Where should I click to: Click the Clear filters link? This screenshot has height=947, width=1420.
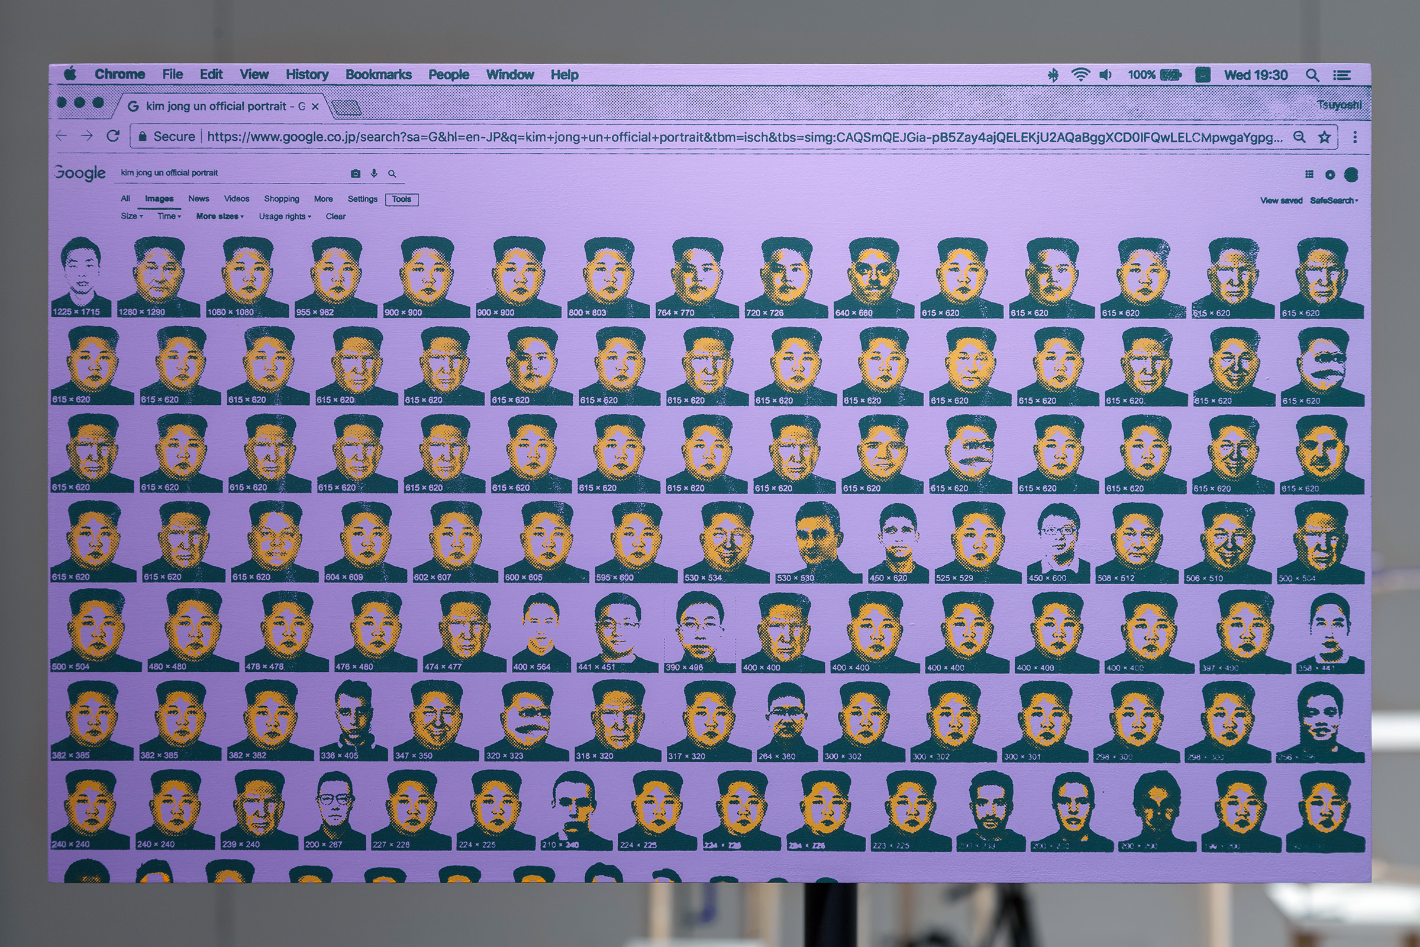coord(335,216)
